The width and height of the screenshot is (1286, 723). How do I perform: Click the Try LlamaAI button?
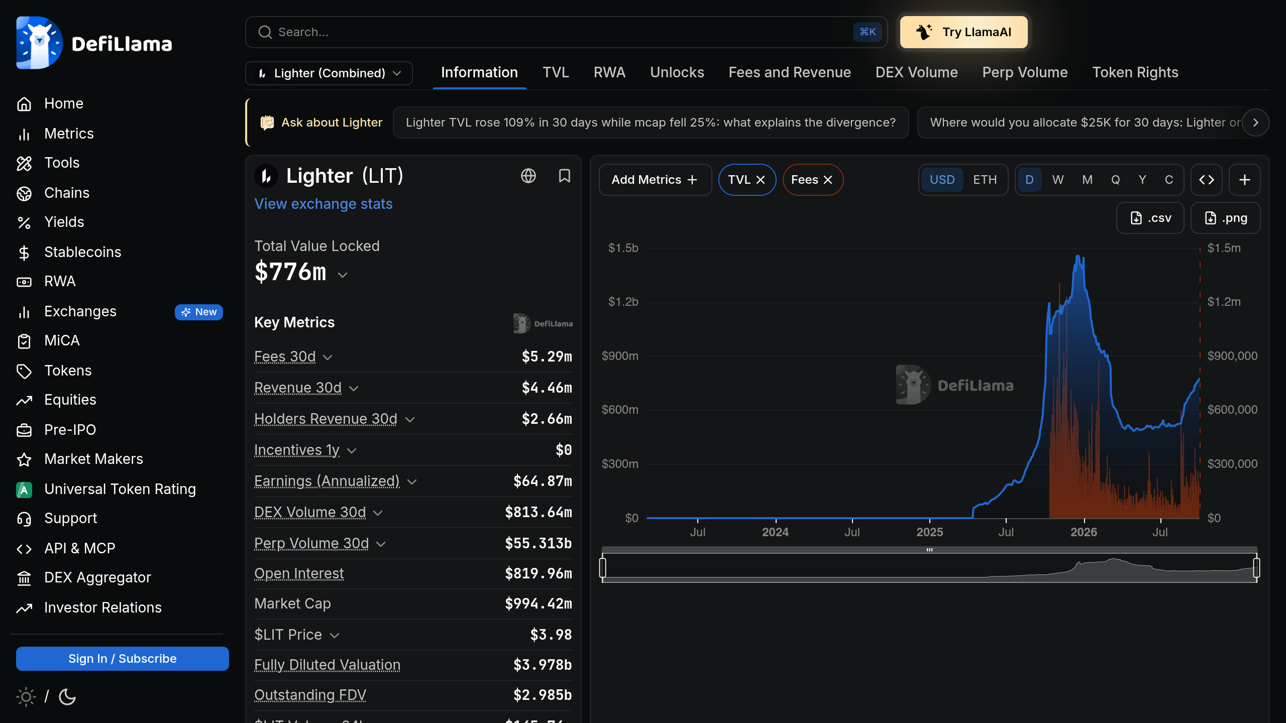tap(963, 32)
